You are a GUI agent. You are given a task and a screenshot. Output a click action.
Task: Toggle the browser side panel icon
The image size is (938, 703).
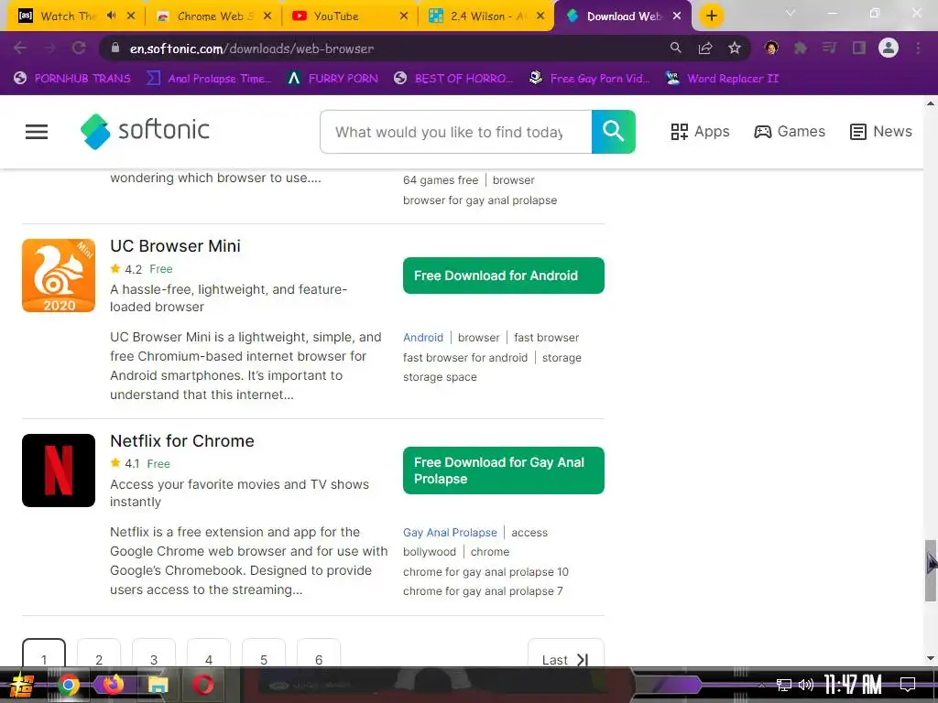point(859,48)
